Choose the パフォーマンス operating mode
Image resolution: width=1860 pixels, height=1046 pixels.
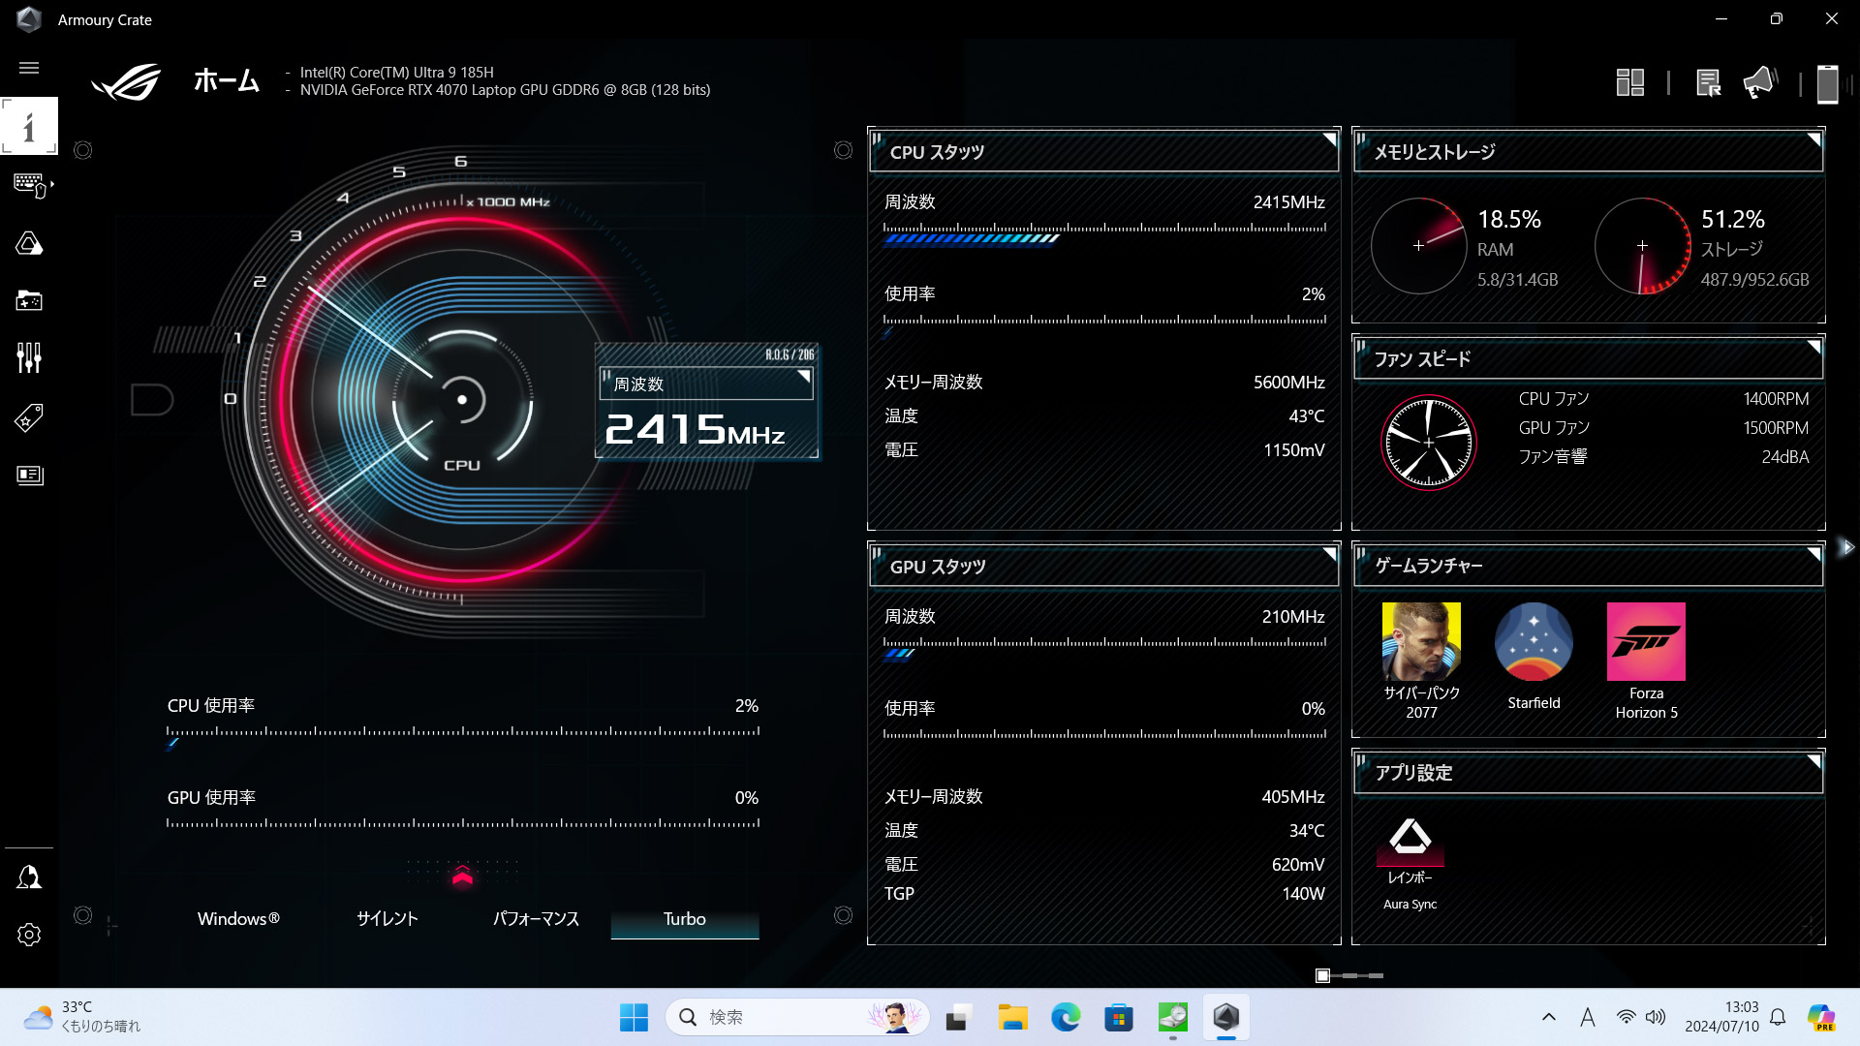tap(536, 919)
